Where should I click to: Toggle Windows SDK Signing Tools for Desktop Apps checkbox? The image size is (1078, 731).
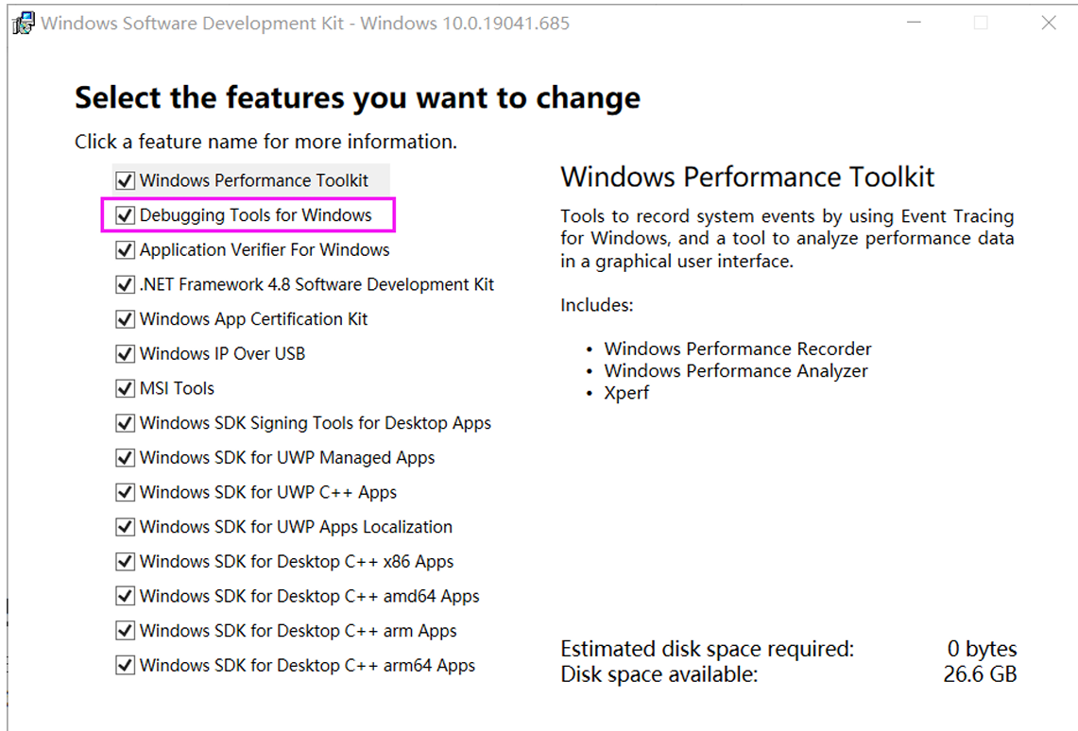[125, 423]
